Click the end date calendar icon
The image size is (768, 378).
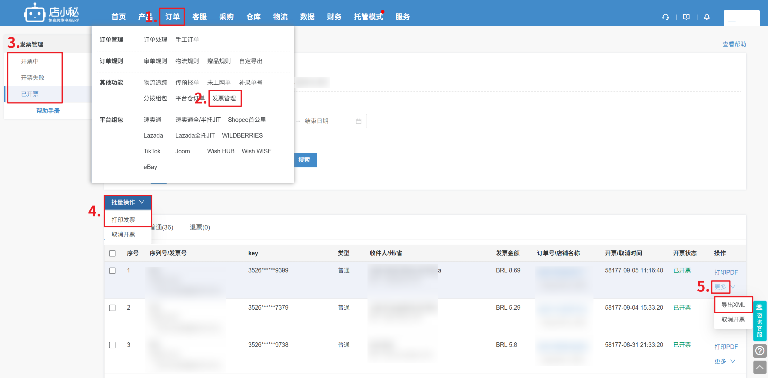point(359,121)
